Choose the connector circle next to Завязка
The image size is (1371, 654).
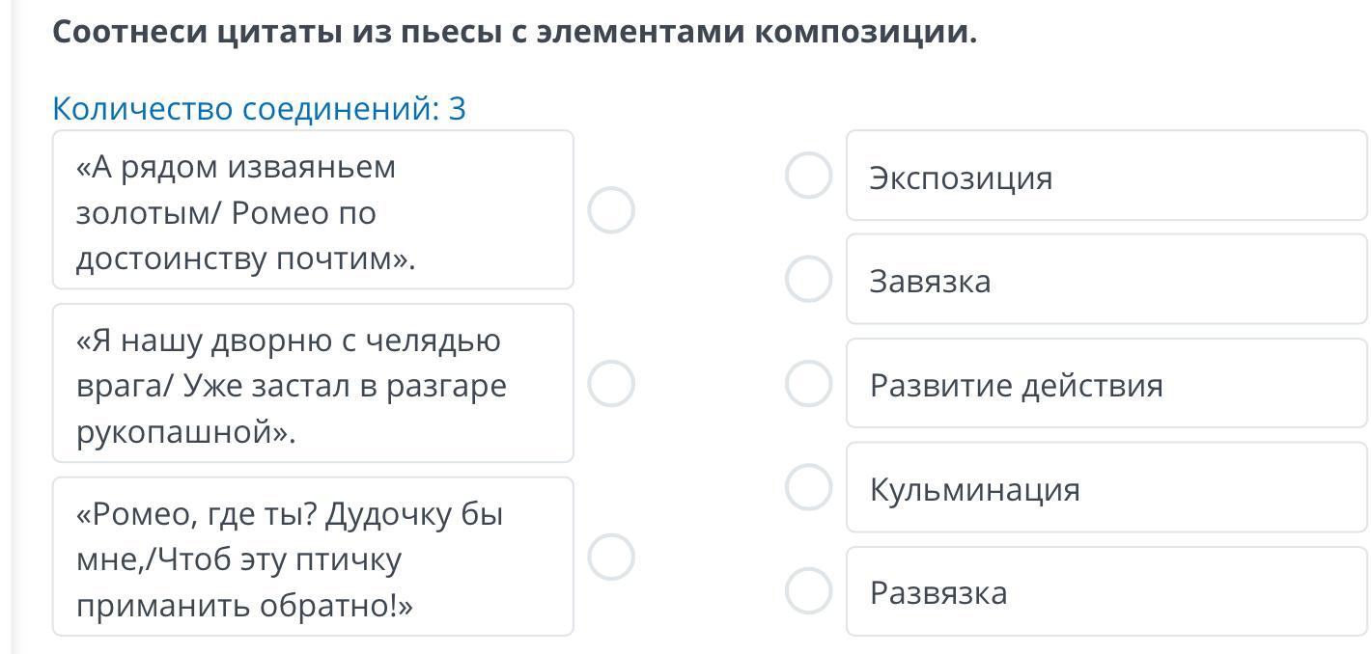(808, 280)
